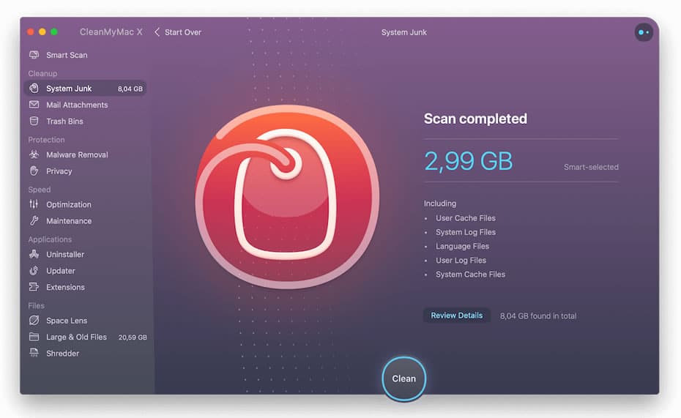Click the round Clean button

[404, 378]
